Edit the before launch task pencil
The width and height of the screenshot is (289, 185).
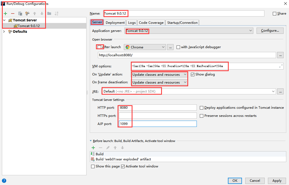pyautogui.click(x=108, y=148)
